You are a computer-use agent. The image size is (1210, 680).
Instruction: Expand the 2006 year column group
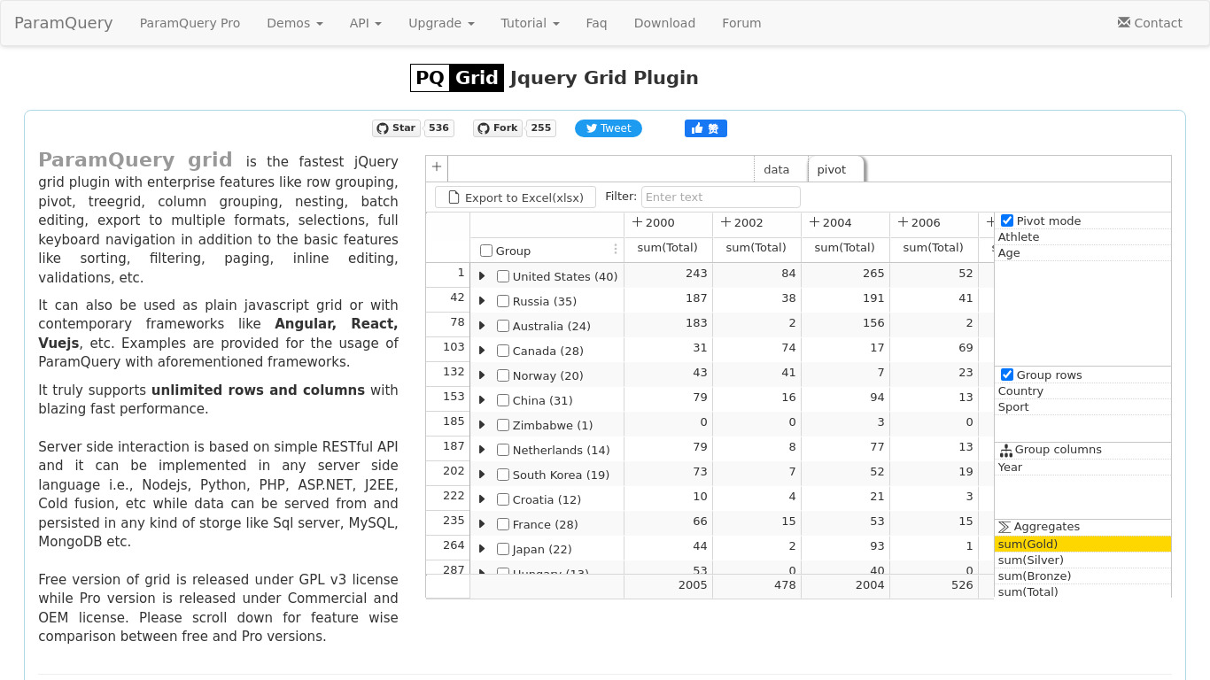click(x=903, y=222)
